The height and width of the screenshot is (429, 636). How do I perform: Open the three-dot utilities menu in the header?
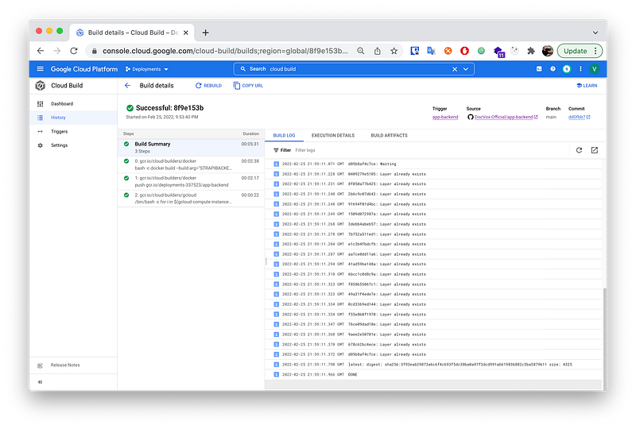580,69
